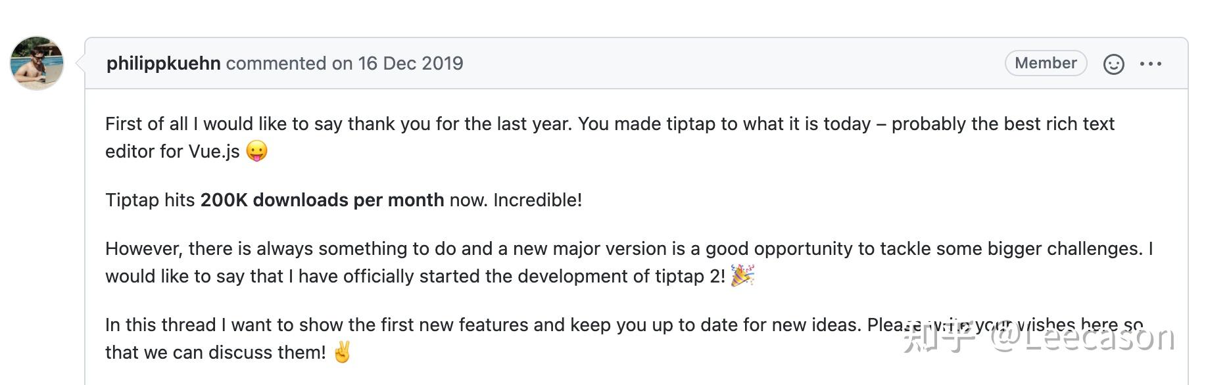Click the sentence starting 'In this thread'
This screenshot has width=1206, height=385.
tap(624, 338)
